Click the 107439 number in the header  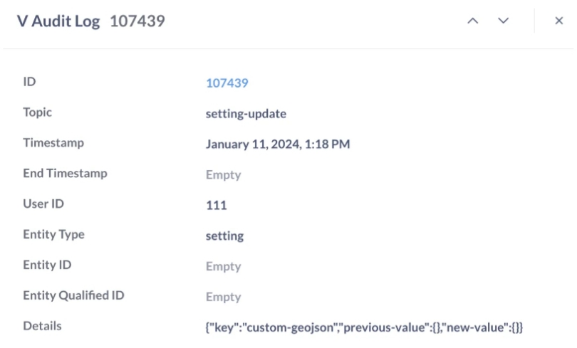click(137, 21)
